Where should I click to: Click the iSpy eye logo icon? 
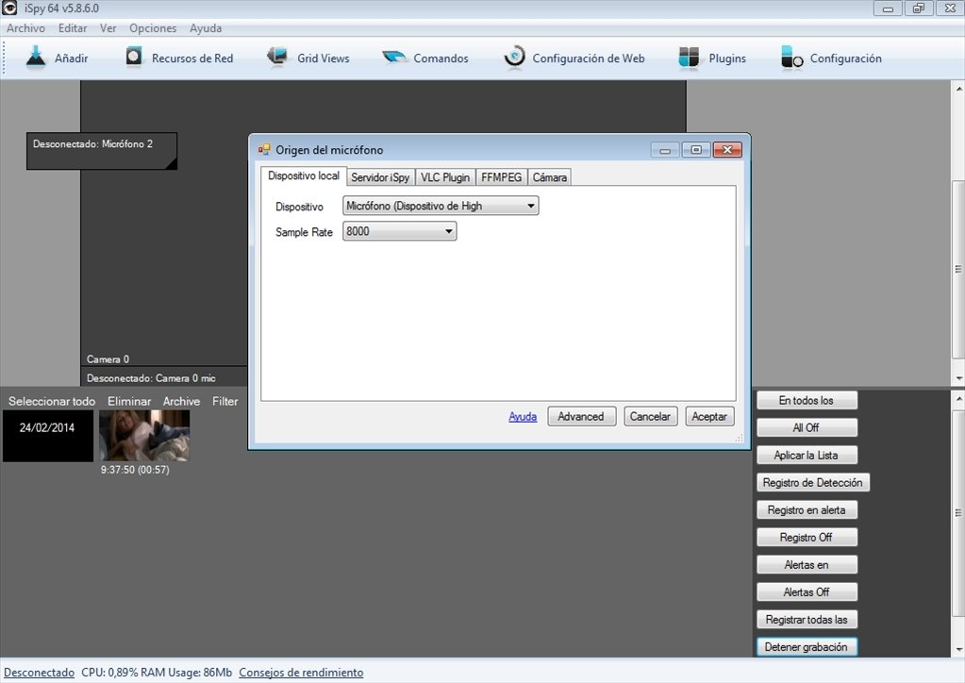point(9,8)
